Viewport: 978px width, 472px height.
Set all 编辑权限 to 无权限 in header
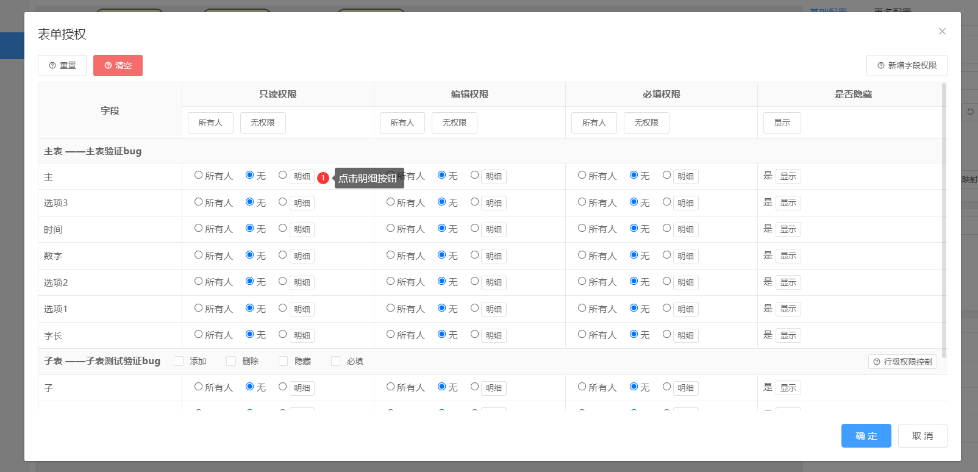454,123
